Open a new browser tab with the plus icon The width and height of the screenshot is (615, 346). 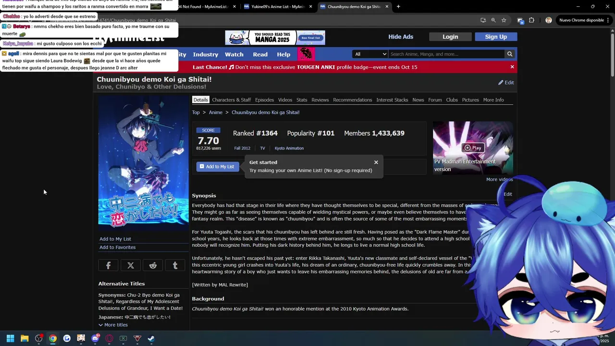point(398,7)
